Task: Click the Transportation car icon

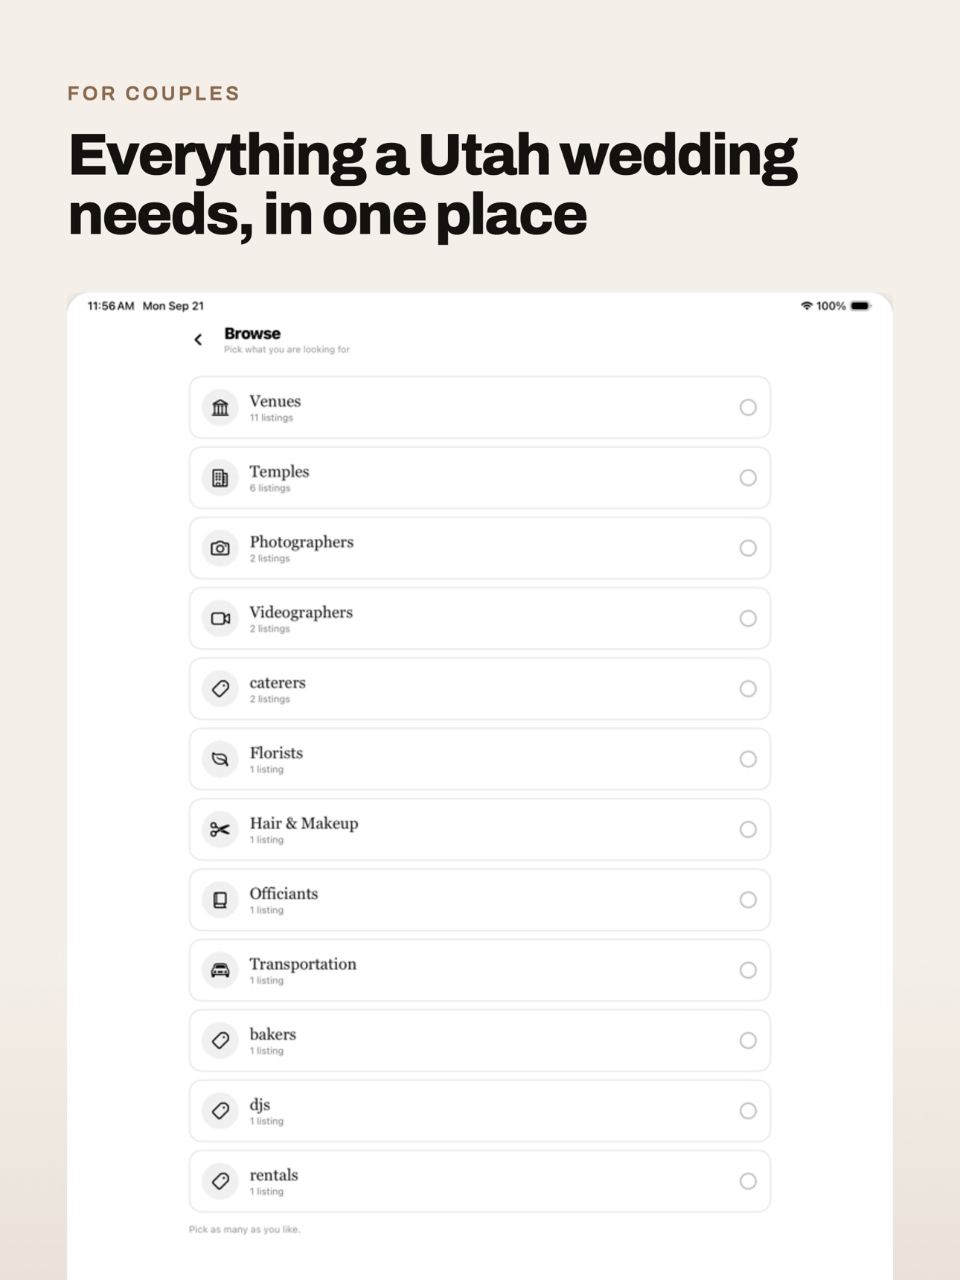Action: point(220,970)
